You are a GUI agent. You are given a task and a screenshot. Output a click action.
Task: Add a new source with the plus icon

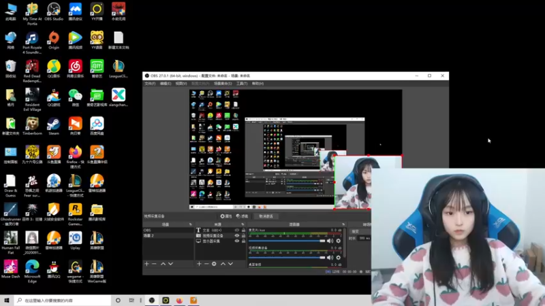[x=199, y=264]
